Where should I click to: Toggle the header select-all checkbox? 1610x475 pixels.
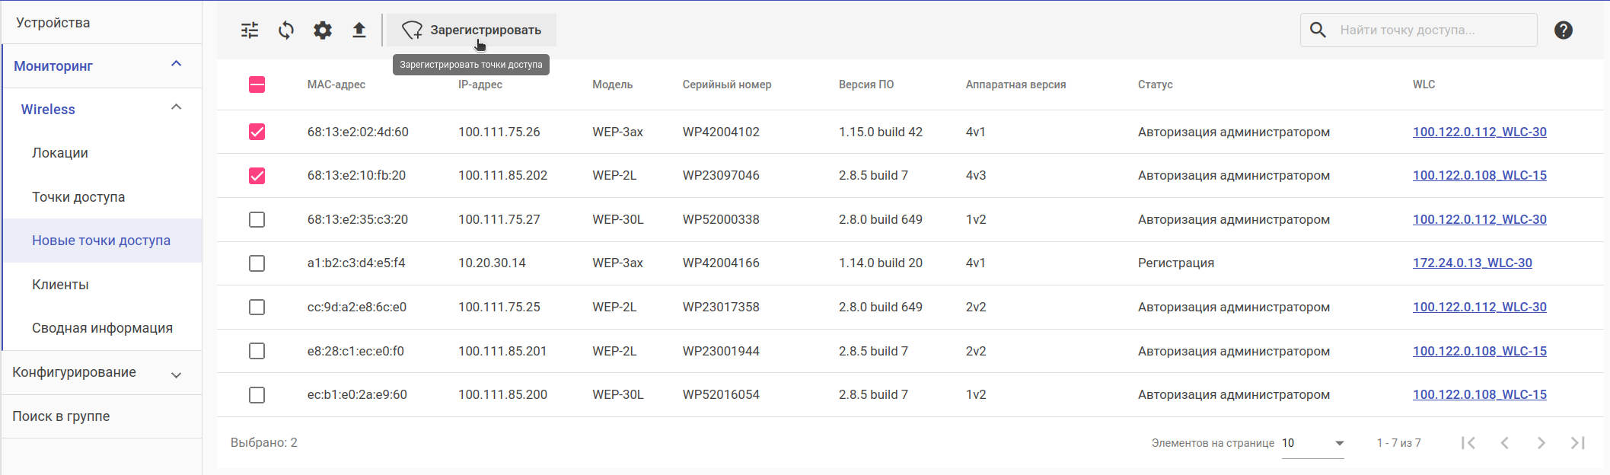[257, 84]
